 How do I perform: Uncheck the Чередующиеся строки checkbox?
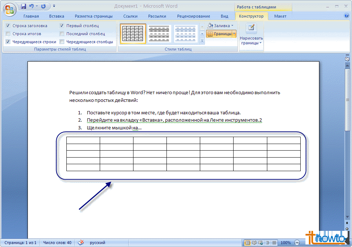(x=8, y=42)
